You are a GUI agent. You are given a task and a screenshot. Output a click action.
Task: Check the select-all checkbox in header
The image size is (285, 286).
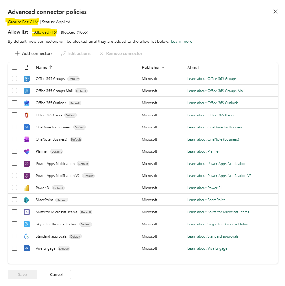point(15,67)
